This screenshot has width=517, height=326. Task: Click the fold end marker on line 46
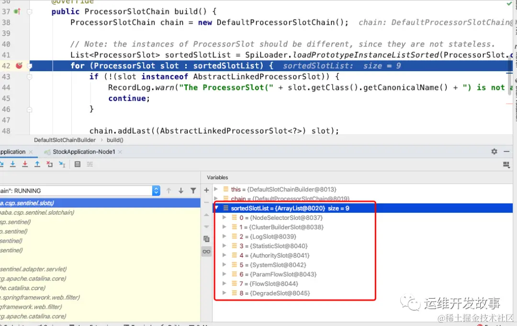tap(29, 109)
